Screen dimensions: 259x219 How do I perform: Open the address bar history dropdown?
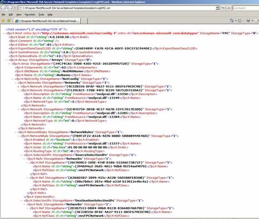tap(217, 8)
